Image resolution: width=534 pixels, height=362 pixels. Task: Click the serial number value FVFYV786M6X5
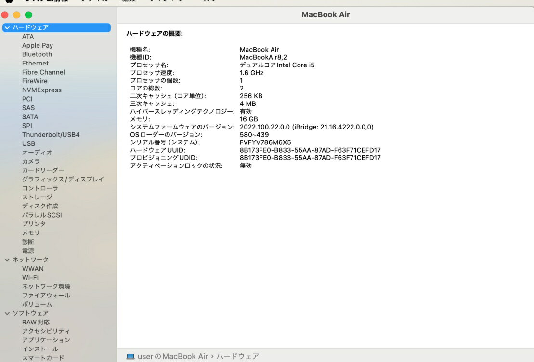pos(265,142)
